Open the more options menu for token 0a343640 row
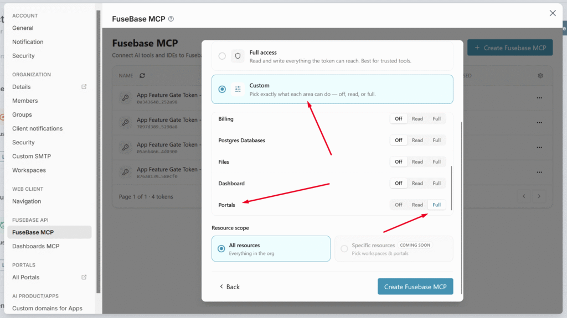This screenshot has width=567, height=318. pyautogui.click(x=539, y=98)
